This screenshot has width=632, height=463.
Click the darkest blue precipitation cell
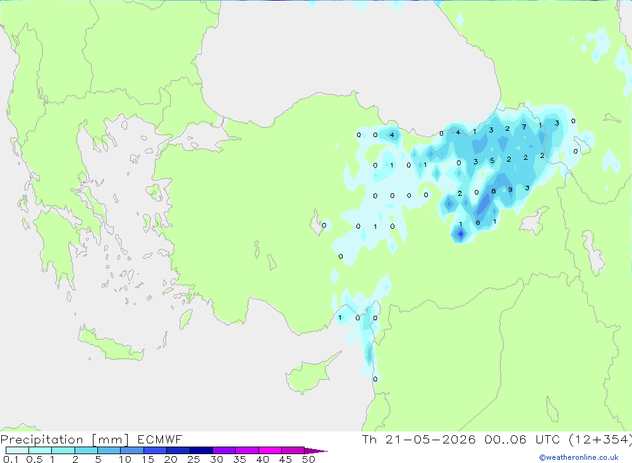[x=460, y=233]
